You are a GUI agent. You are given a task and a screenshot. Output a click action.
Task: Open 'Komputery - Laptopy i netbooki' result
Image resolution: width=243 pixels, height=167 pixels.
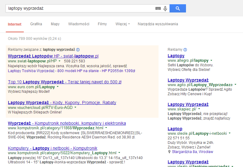[52, 148]
